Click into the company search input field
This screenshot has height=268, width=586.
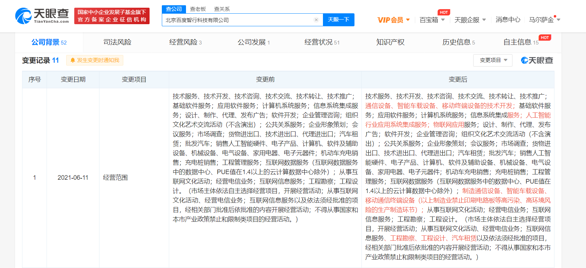pyautogui.click(x=238, y=20)
